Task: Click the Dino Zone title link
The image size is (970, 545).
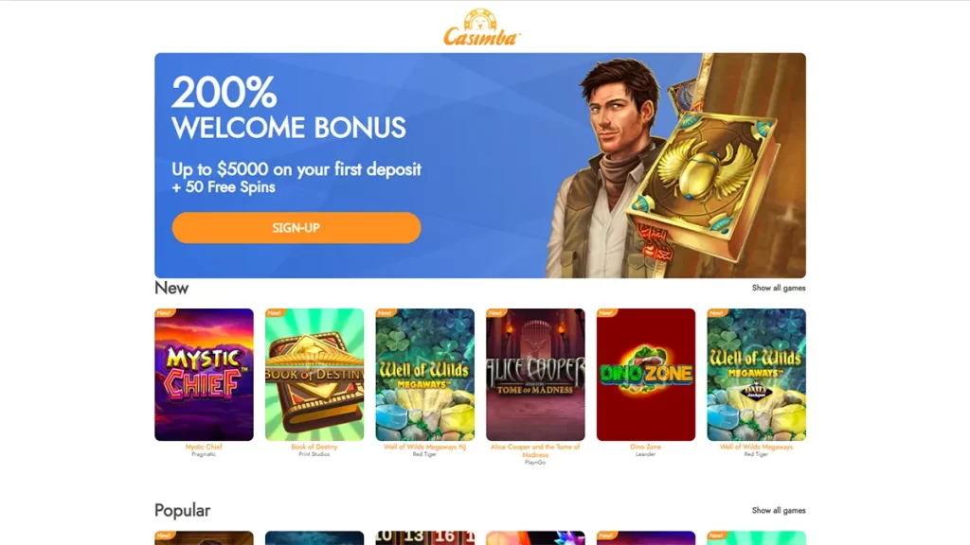Action: pyautogui.click(x=646, y=447)
